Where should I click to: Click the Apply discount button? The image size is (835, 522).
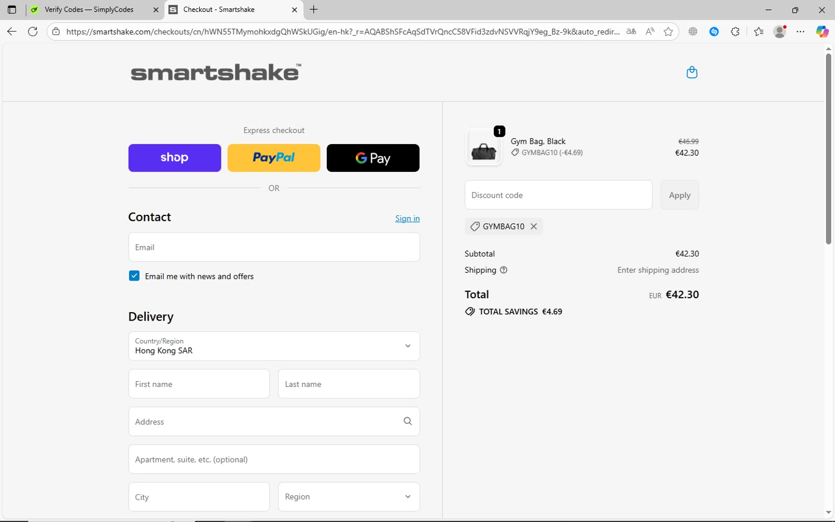click(x=680, y=195)
